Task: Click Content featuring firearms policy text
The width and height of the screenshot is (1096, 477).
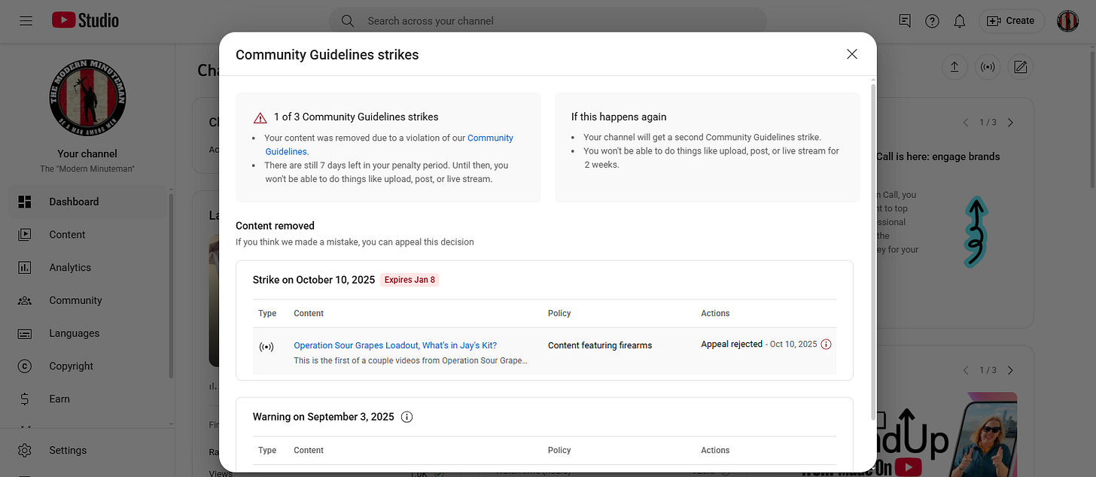Action: coord(600,345)
